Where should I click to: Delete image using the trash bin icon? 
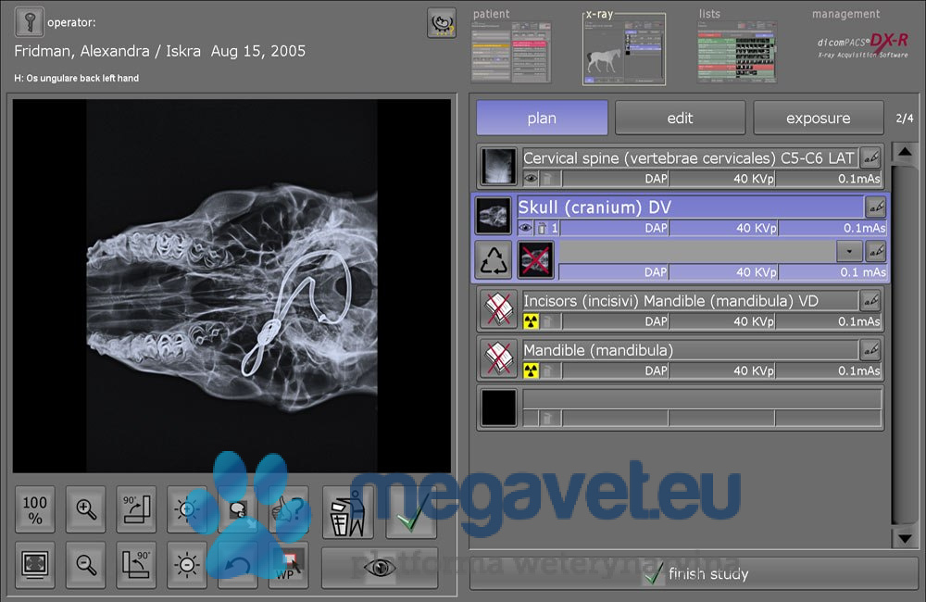click(x=347, y=511)
